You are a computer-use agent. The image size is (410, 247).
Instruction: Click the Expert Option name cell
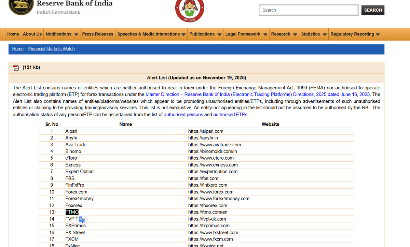(x=125, y=172)
